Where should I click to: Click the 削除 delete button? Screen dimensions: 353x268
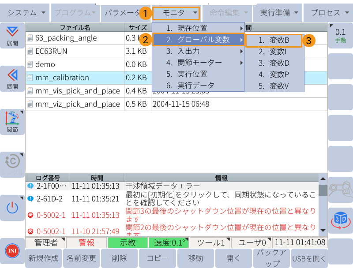pos(119,258)
